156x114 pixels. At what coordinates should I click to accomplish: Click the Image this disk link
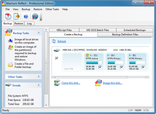pos(112,83)
